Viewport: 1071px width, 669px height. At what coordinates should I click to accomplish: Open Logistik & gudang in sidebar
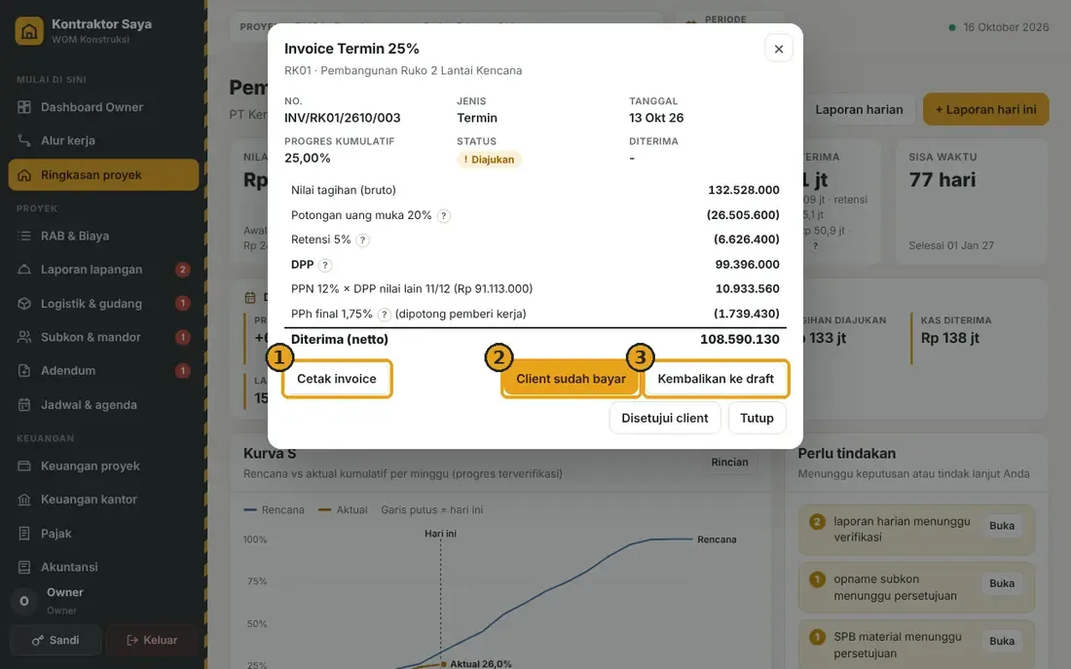[x=104, y=304]
